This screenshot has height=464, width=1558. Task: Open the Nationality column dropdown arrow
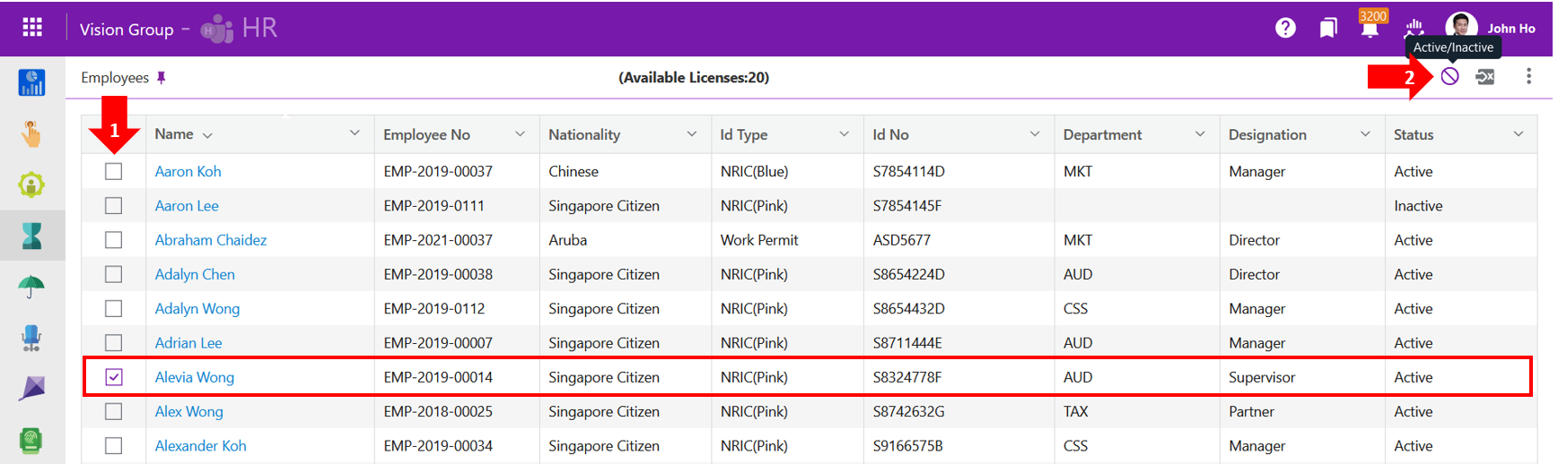tap(691, 134)
